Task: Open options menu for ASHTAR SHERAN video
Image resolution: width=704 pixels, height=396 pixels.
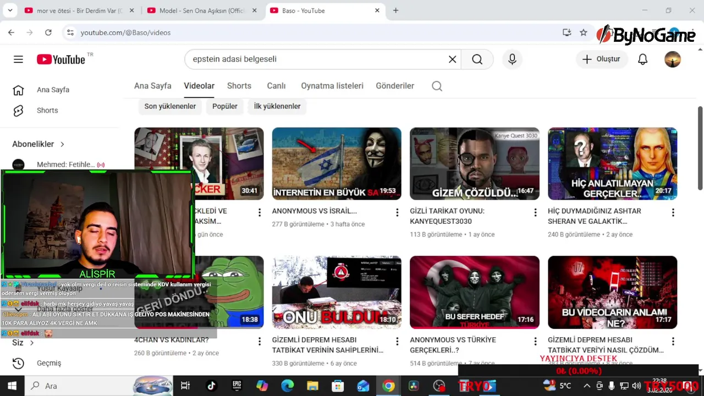Action: [x=673, y=212]
